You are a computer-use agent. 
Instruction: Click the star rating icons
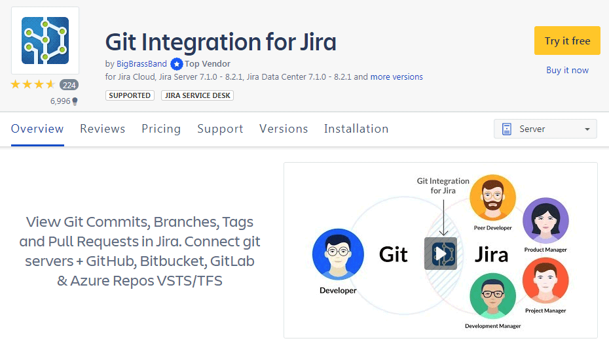click(33, 84)
